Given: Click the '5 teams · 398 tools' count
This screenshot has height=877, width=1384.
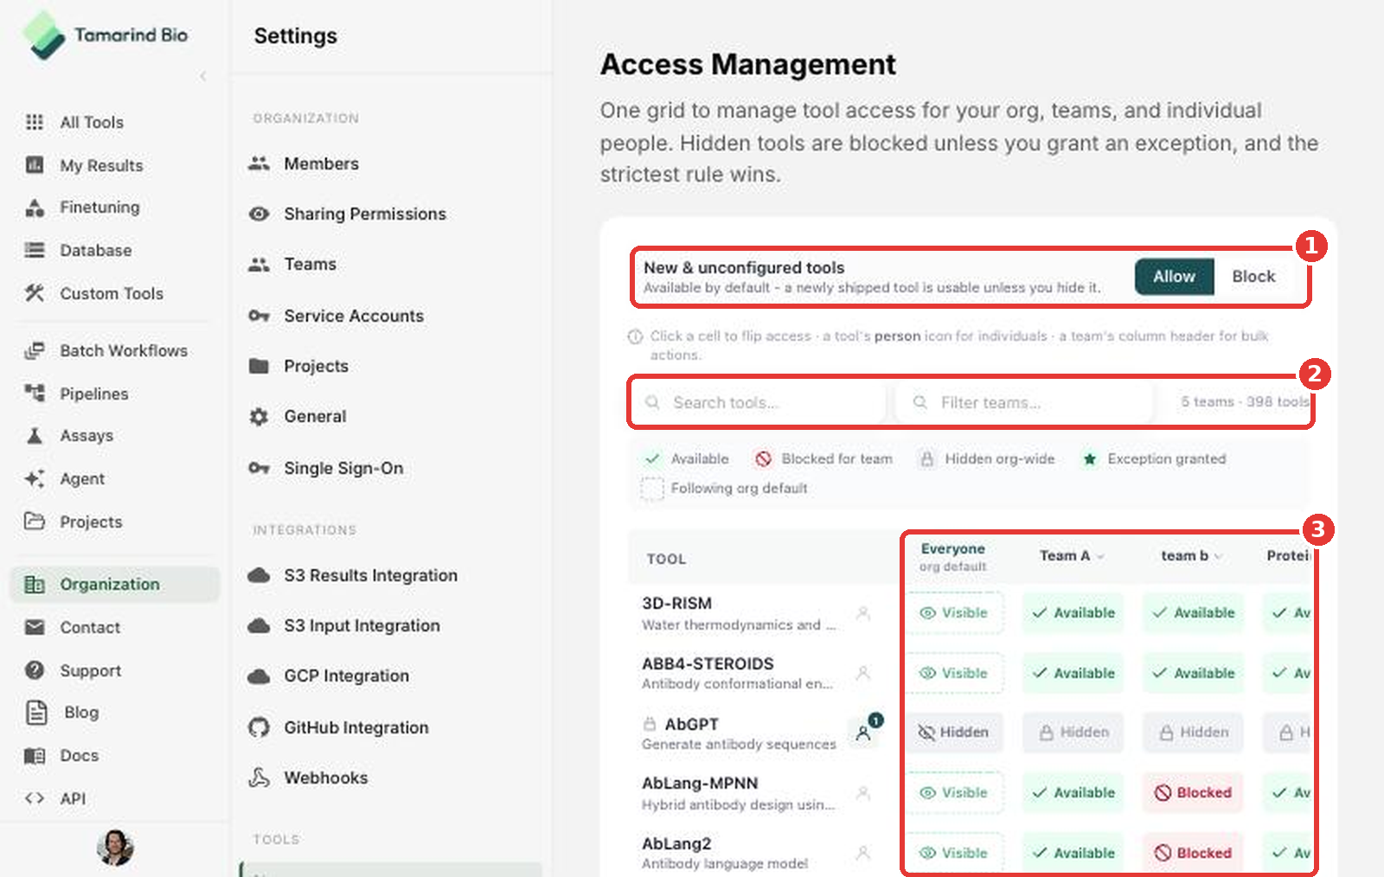Looking at the screenshot, I should 1245,402.
